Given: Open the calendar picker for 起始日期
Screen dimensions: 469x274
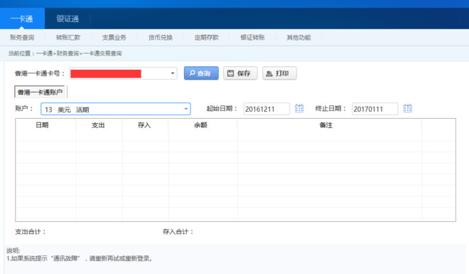Looking at the screenshot, I should (299, 108).
